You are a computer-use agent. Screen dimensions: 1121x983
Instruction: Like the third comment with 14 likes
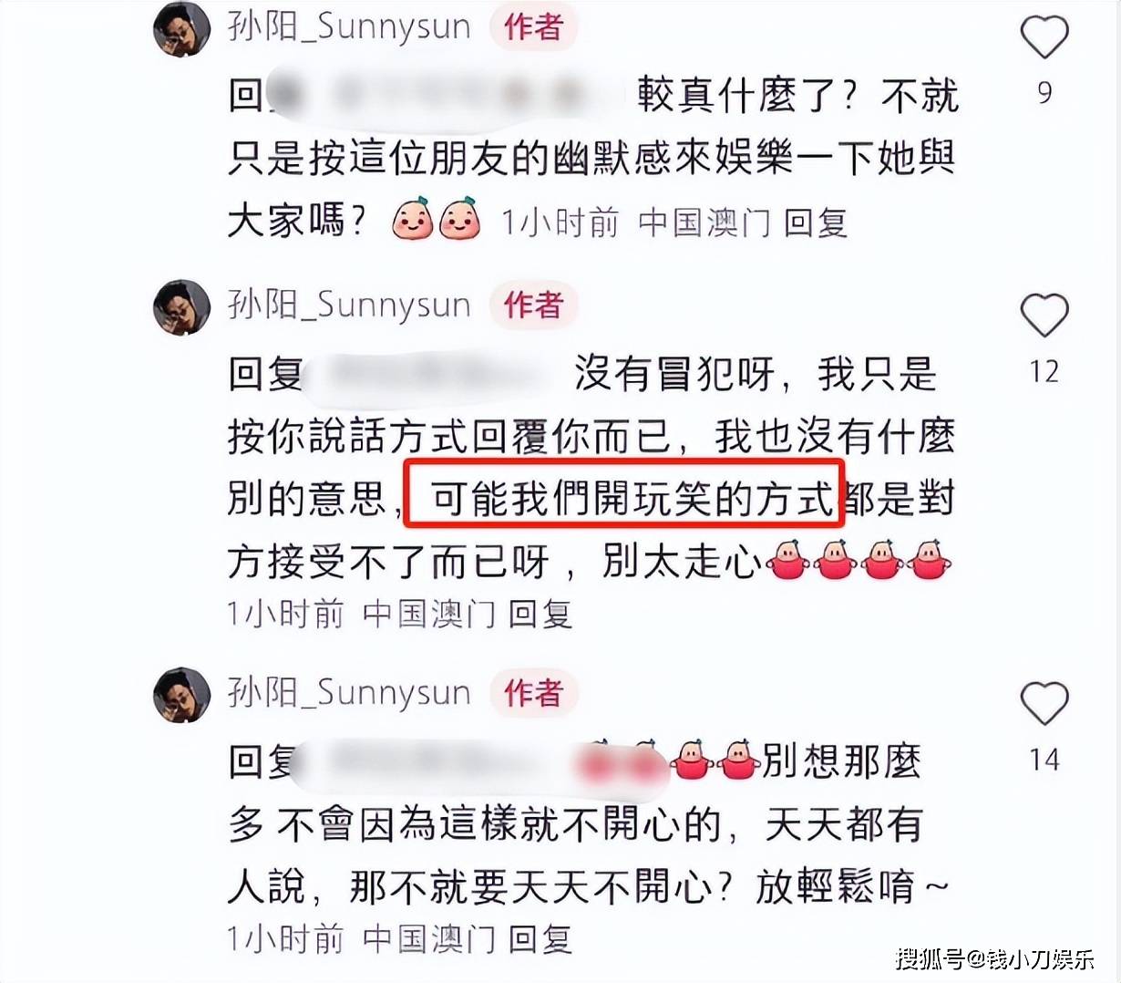coord(1044,703)
